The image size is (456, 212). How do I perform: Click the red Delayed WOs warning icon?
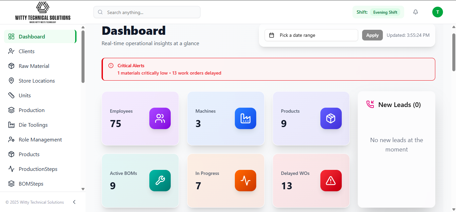click(x=331, y=181)
